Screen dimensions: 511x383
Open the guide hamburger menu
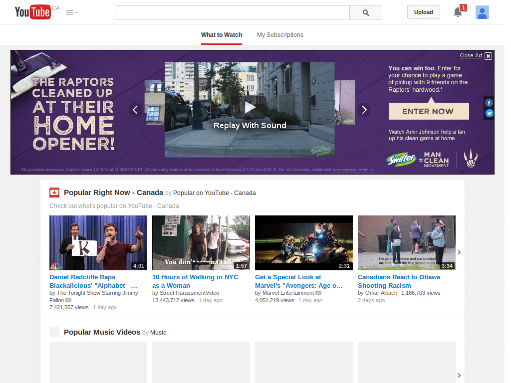[72, 12]
